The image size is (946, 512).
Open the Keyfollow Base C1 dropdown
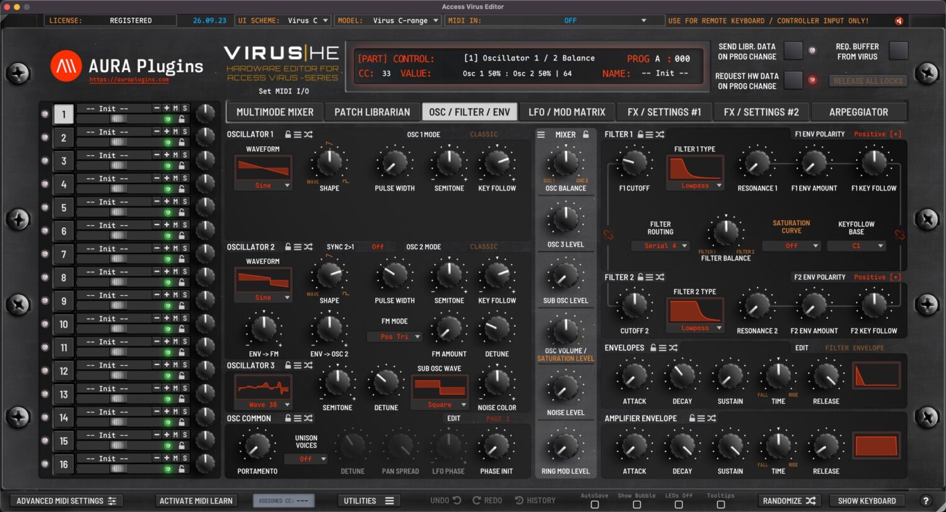pos(856,246)
